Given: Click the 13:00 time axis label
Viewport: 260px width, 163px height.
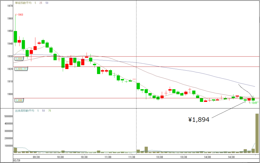Looking at the screenshot, I should (159, 157).
